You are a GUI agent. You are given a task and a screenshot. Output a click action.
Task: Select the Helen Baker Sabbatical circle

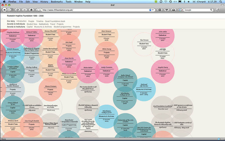coord(88,71)
